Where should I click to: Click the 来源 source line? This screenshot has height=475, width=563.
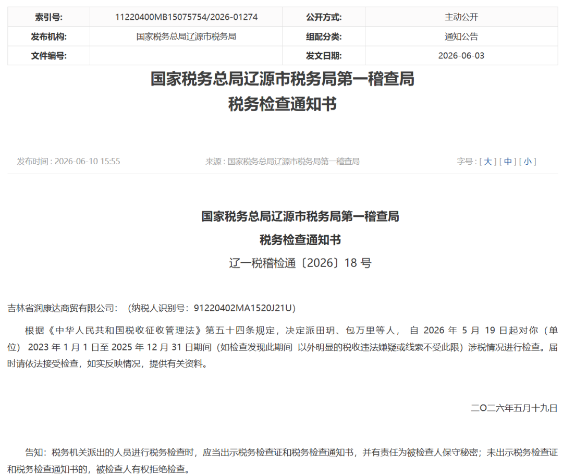(x=282, y=162)
